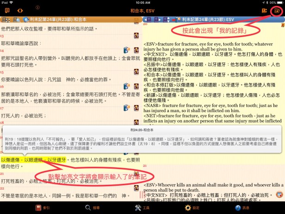Tap the bookmark icon beside My Records
Screen dimensions: 285x214
point(264,10)
